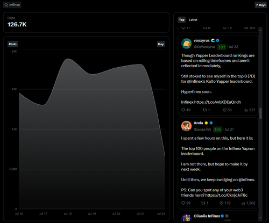Viewport: 269px width, 223px height.
Task: Click reply icon with 99 replies
Action: point(183,203)
